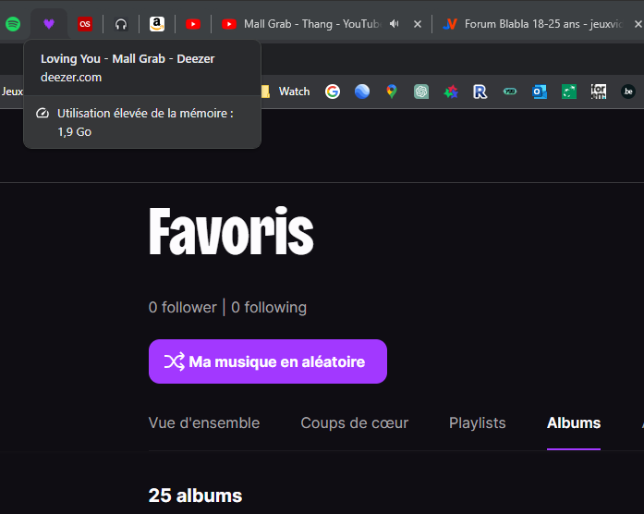The width and height of the screenshot is (644, 514).
Task: Open the forem bookmark
Action: 599,92
